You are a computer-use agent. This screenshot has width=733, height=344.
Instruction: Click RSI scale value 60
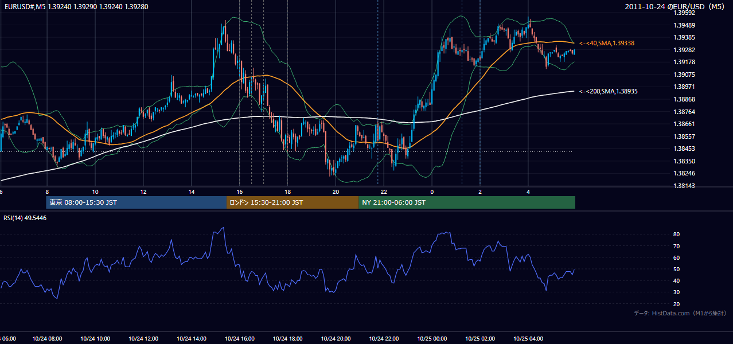676,257
